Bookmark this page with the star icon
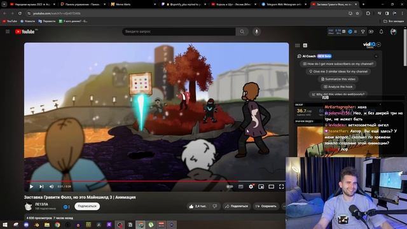Image resolution: width=407 pixels, height=229 pixels. point(357,13)
